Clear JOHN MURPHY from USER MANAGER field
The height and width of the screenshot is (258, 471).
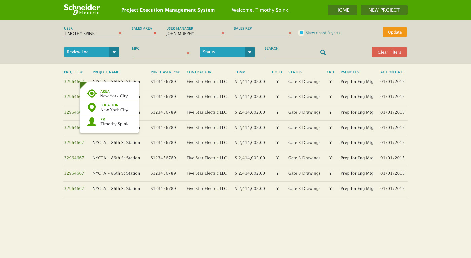pyautogui.click(x=222, y=33)
